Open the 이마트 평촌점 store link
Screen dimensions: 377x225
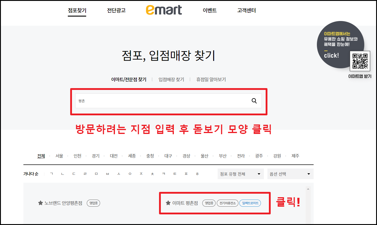click(x=185, y=203)
